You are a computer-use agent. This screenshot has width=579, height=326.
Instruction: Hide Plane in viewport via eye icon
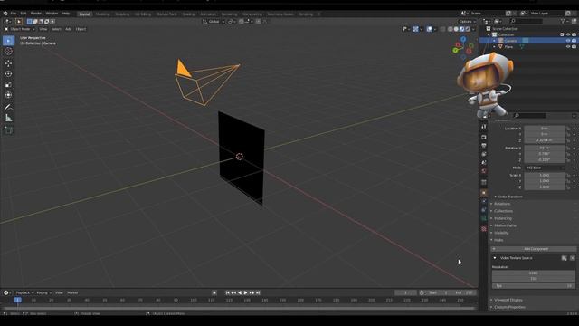[x=568, y=47]
